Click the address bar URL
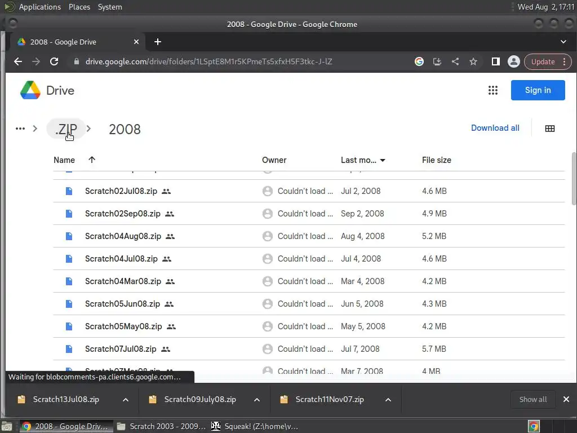The height and width of the screenshot is (433, 577). pos(209,61)
